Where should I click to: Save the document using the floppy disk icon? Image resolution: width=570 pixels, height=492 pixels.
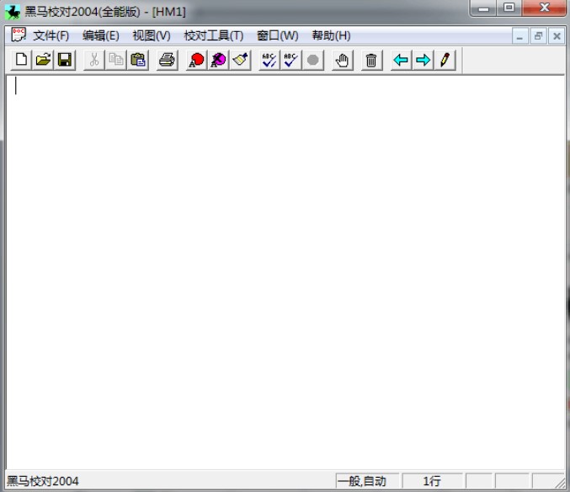tap(65, 60)
